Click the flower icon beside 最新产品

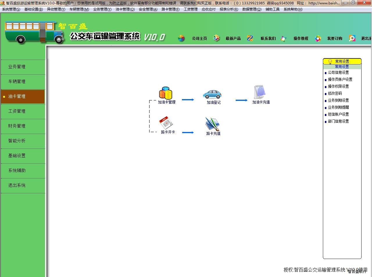click(x=217, y=38)
